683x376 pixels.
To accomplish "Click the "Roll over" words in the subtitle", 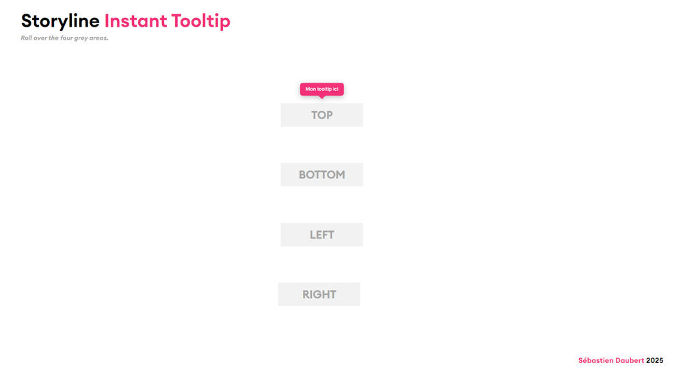I will point(34,38).
